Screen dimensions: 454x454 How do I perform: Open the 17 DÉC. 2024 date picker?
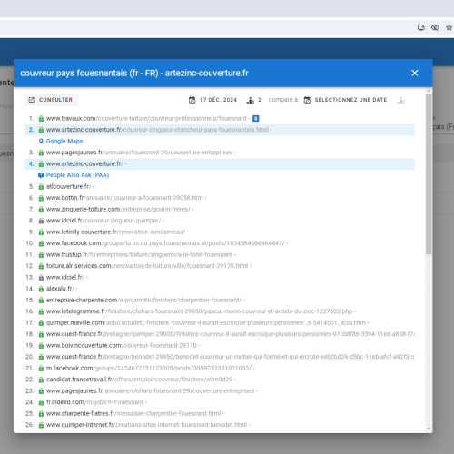point(218,100)
